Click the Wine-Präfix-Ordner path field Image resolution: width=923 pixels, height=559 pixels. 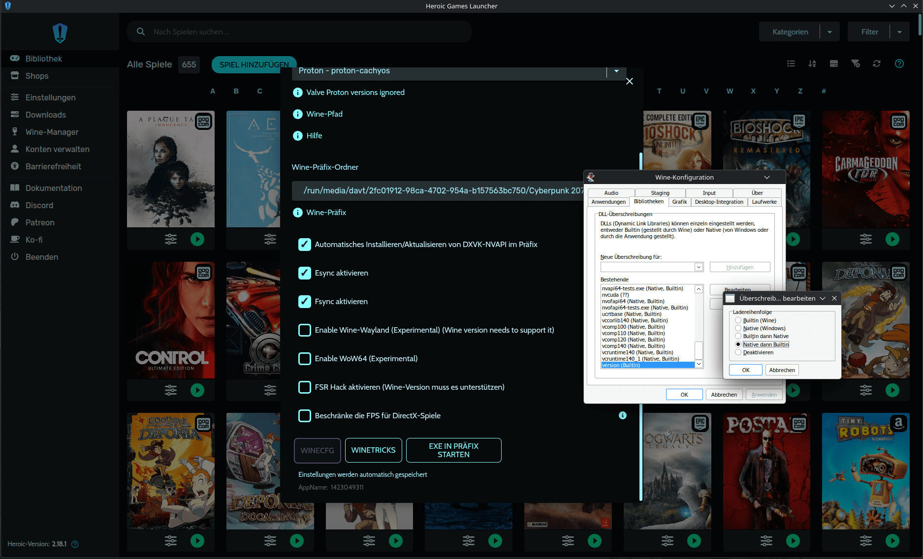[x=438, y=191]
